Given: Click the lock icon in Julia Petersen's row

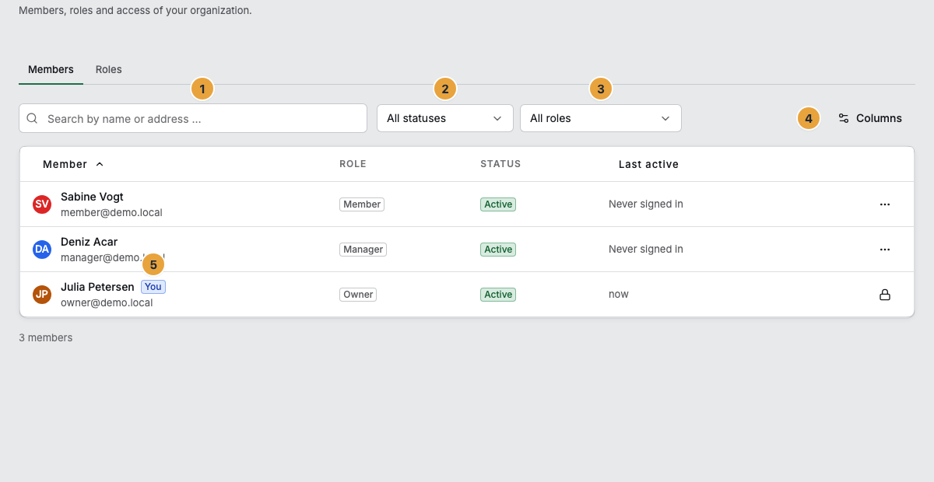Looking at the screenshot, I should [884, 295].
